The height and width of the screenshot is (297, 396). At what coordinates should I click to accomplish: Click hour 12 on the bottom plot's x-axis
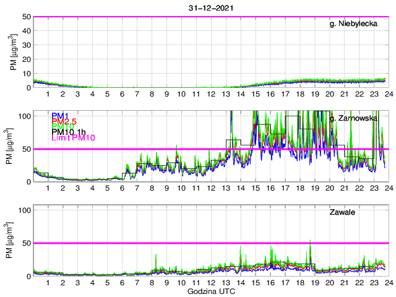click(x=210, y=283)
